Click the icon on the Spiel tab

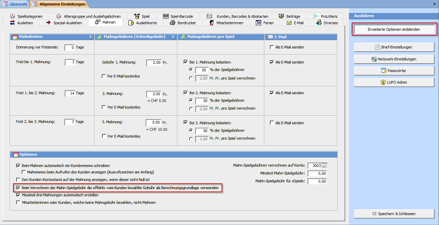pyautogui.click(x=137, y=16)
